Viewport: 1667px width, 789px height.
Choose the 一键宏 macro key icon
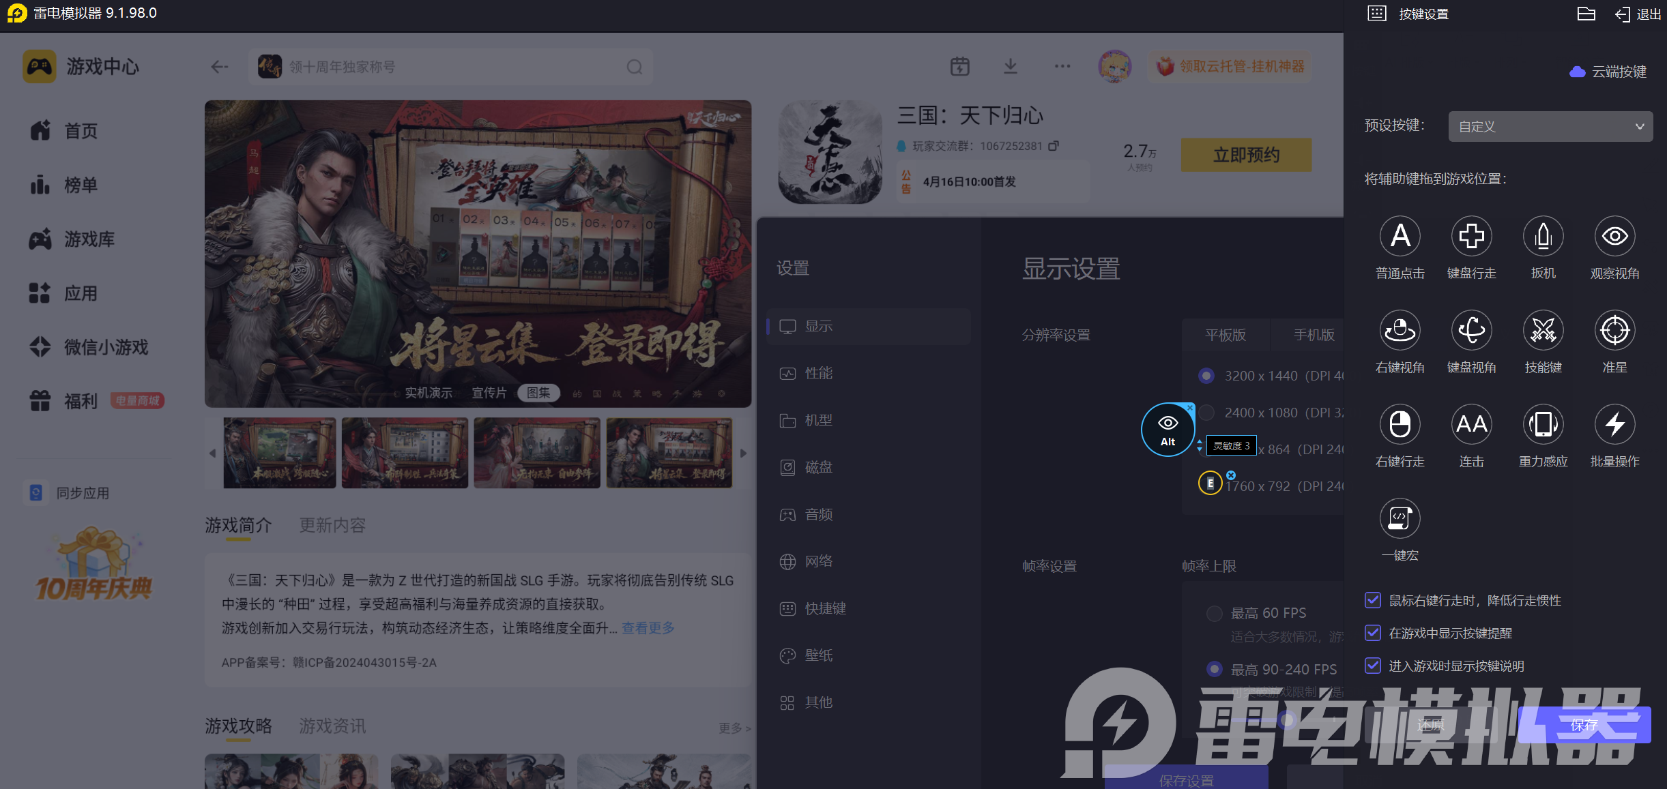tap(1400, 519)
